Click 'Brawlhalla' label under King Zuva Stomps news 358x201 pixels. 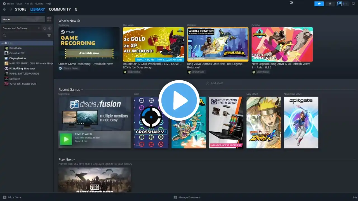click(x=198, y=72)
